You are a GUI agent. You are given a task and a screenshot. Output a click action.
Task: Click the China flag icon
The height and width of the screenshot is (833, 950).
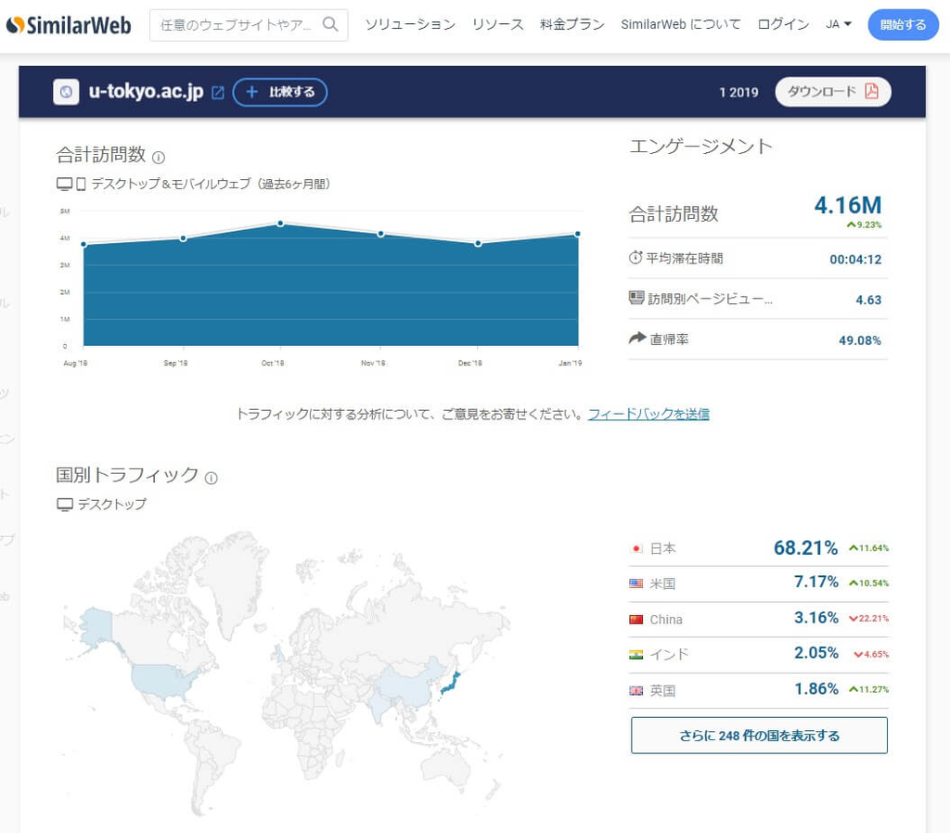[x=636, y=619]
